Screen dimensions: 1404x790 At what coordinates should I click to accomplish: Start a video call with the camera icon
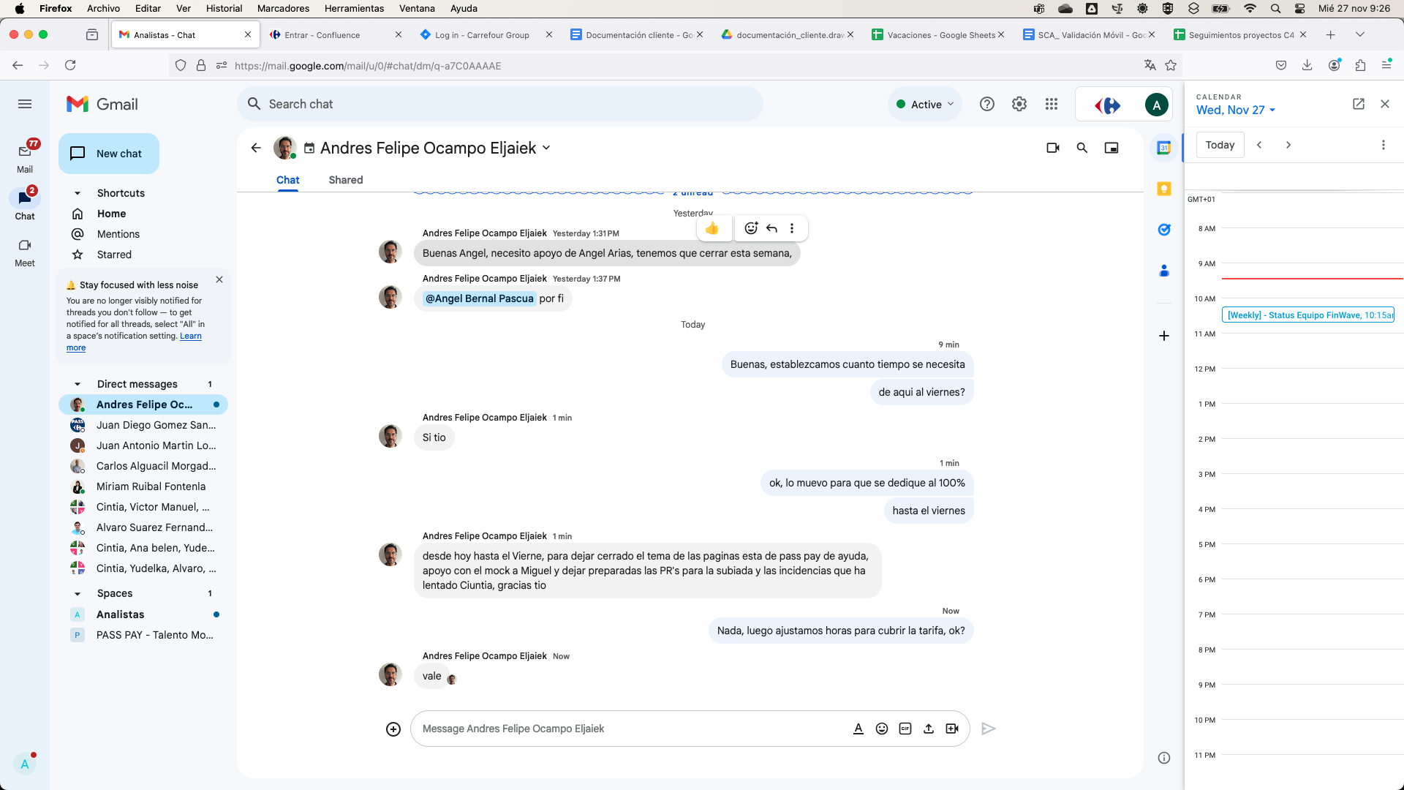[x=1052, y=148]
